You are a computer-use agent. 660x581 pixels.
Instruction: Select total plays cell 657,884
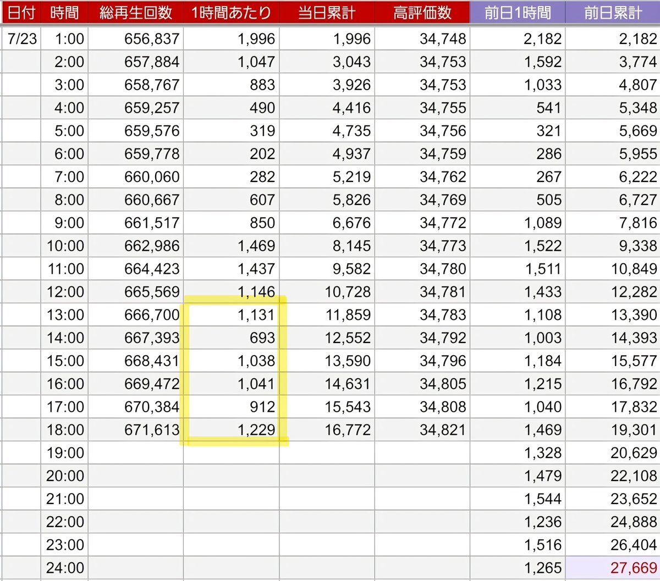click(x=136, y=62)
